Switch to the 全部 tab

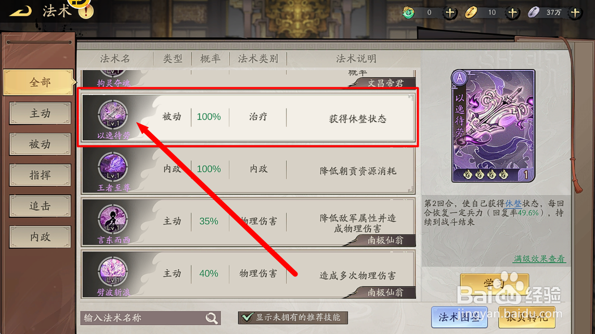tap(40, 82)
